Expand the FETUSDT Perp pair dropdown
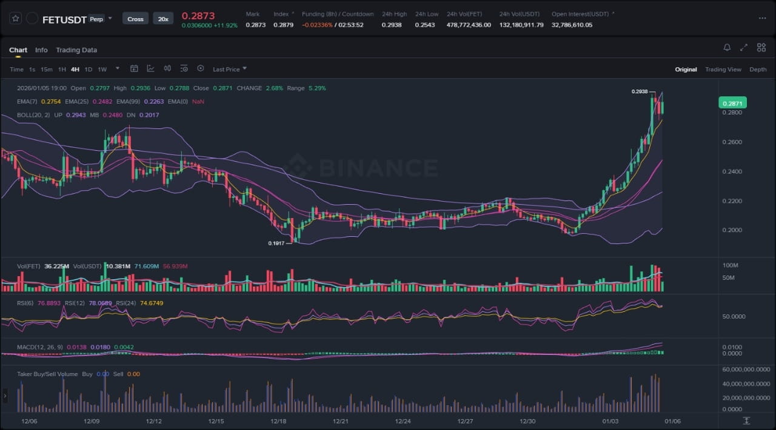 (x=110, y=19)
